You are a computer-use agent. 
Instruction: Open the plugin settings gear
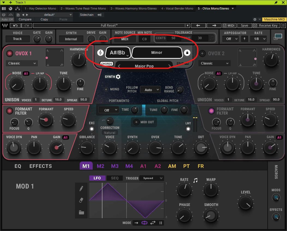(255, 19)
